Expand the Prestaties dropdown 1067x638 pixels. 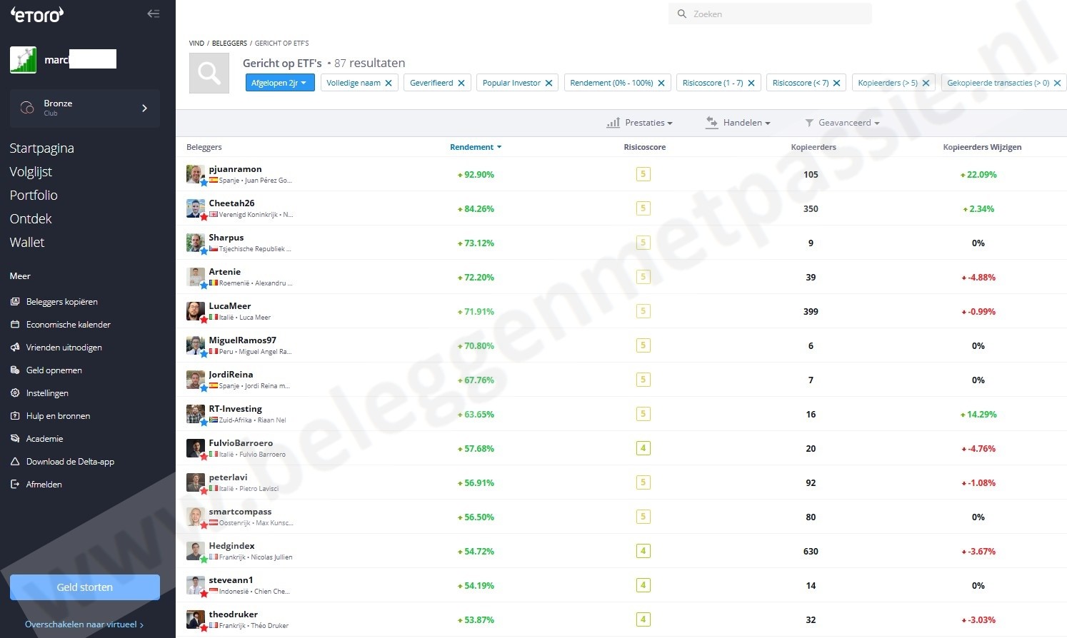(x=640, y=123)
